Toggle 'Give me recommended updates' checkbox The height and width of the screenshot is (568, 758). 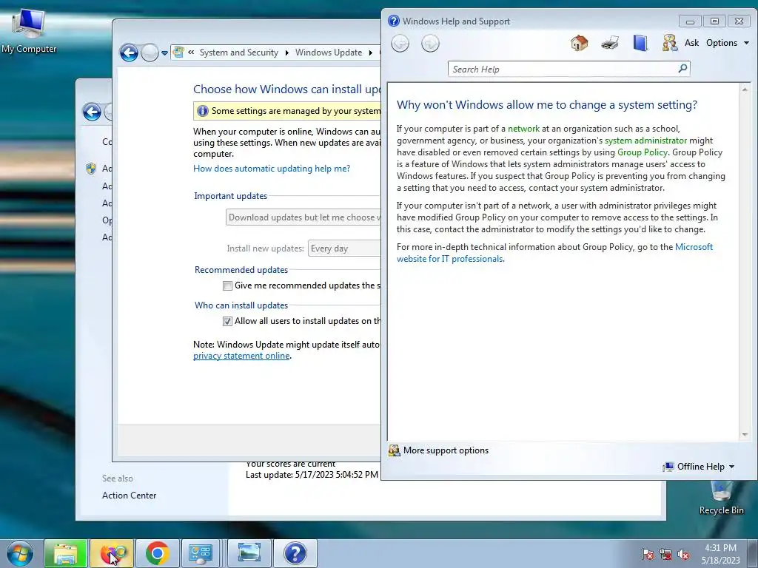tap(227, 286)
